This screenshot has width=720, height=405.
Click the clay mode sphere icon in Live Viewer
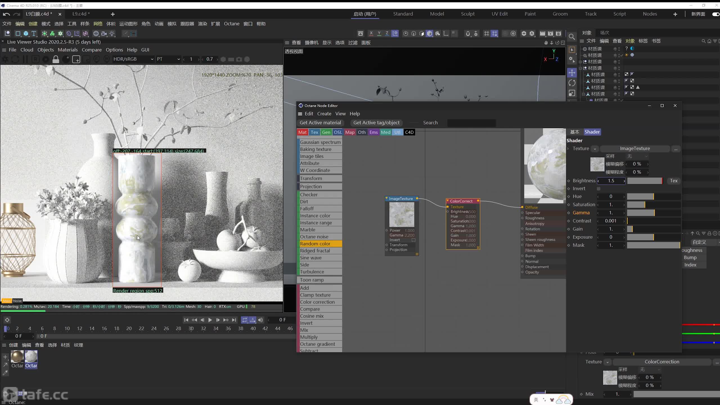click(x=66, y=59)
